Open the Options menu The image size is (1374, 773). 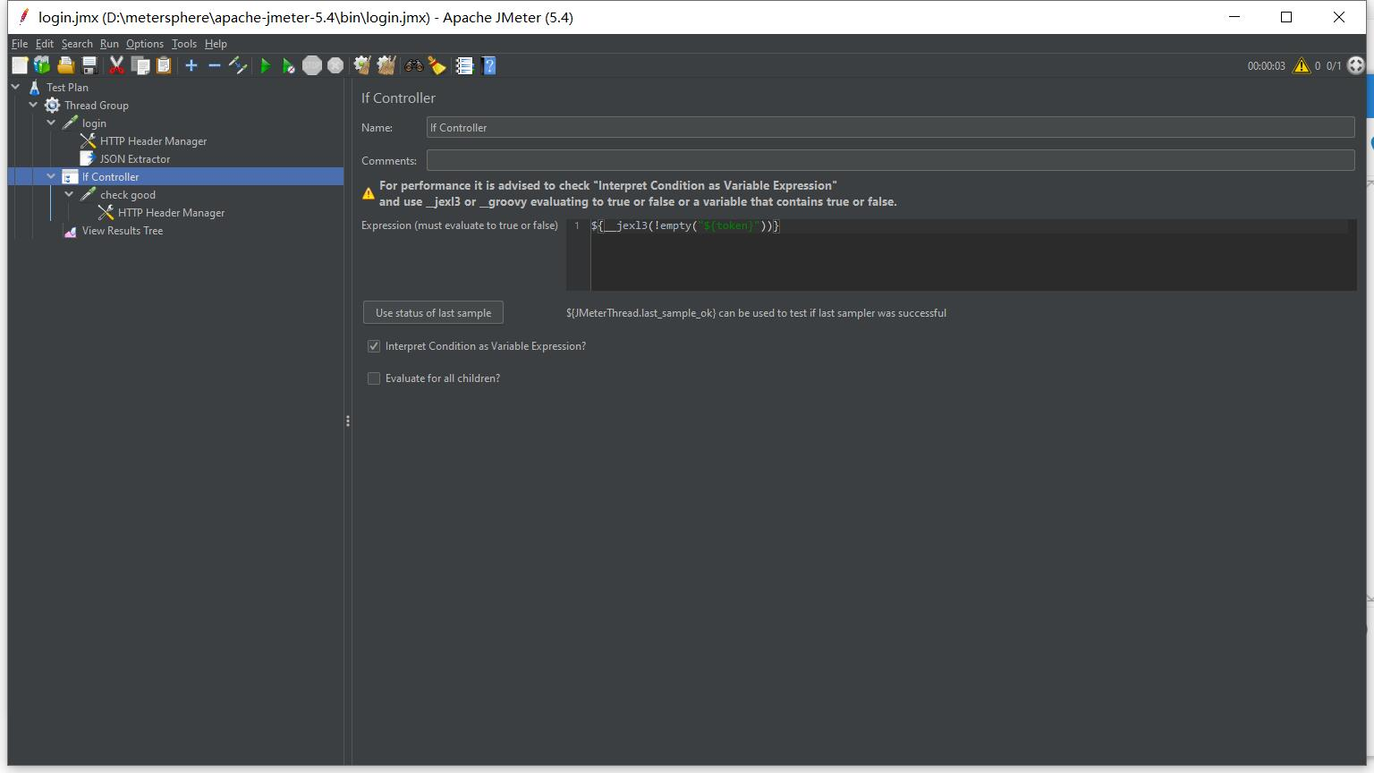145,43
